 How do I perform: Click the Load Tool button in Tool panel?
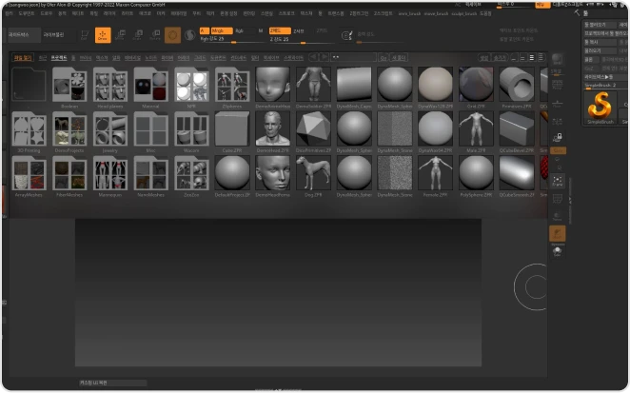(x=600, y=25)
